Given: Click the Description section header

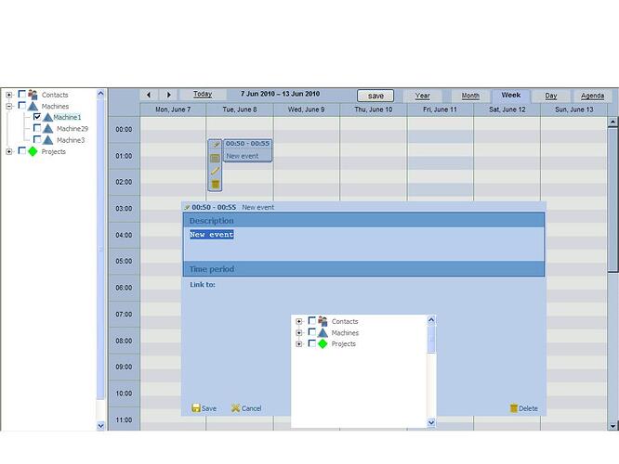Looking at the screenshot, I should tap(363, 220).
